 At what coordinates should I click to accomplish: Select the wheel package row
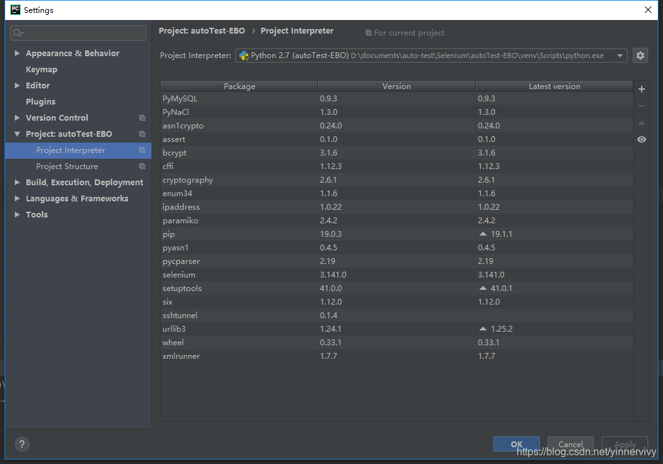[397, 342]
